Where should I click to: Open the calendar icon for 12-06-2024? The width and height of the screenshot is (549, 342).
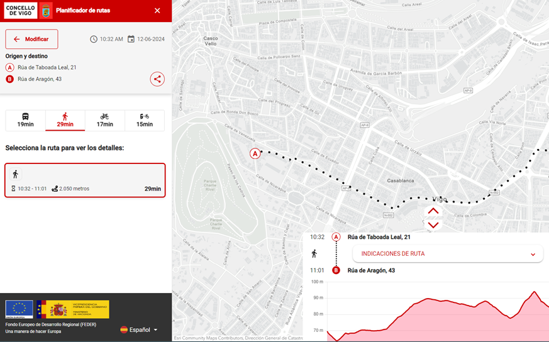131,39
